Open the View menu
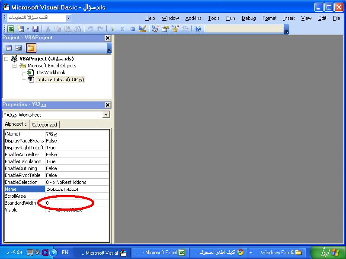 click(x=307, y=18)
